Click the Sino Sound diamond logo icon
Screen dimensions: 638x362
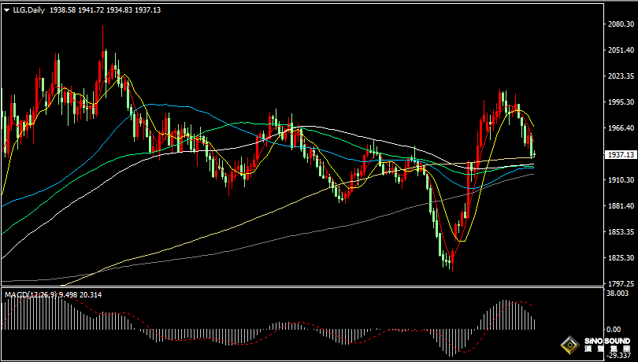(569, 343)
